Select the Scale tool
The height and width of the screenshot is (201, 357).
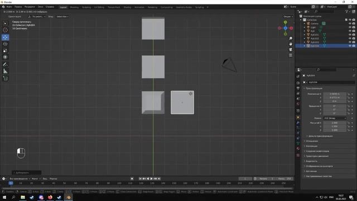5,51
